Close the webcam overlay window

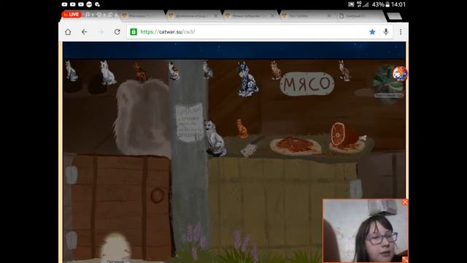(405, 202)
